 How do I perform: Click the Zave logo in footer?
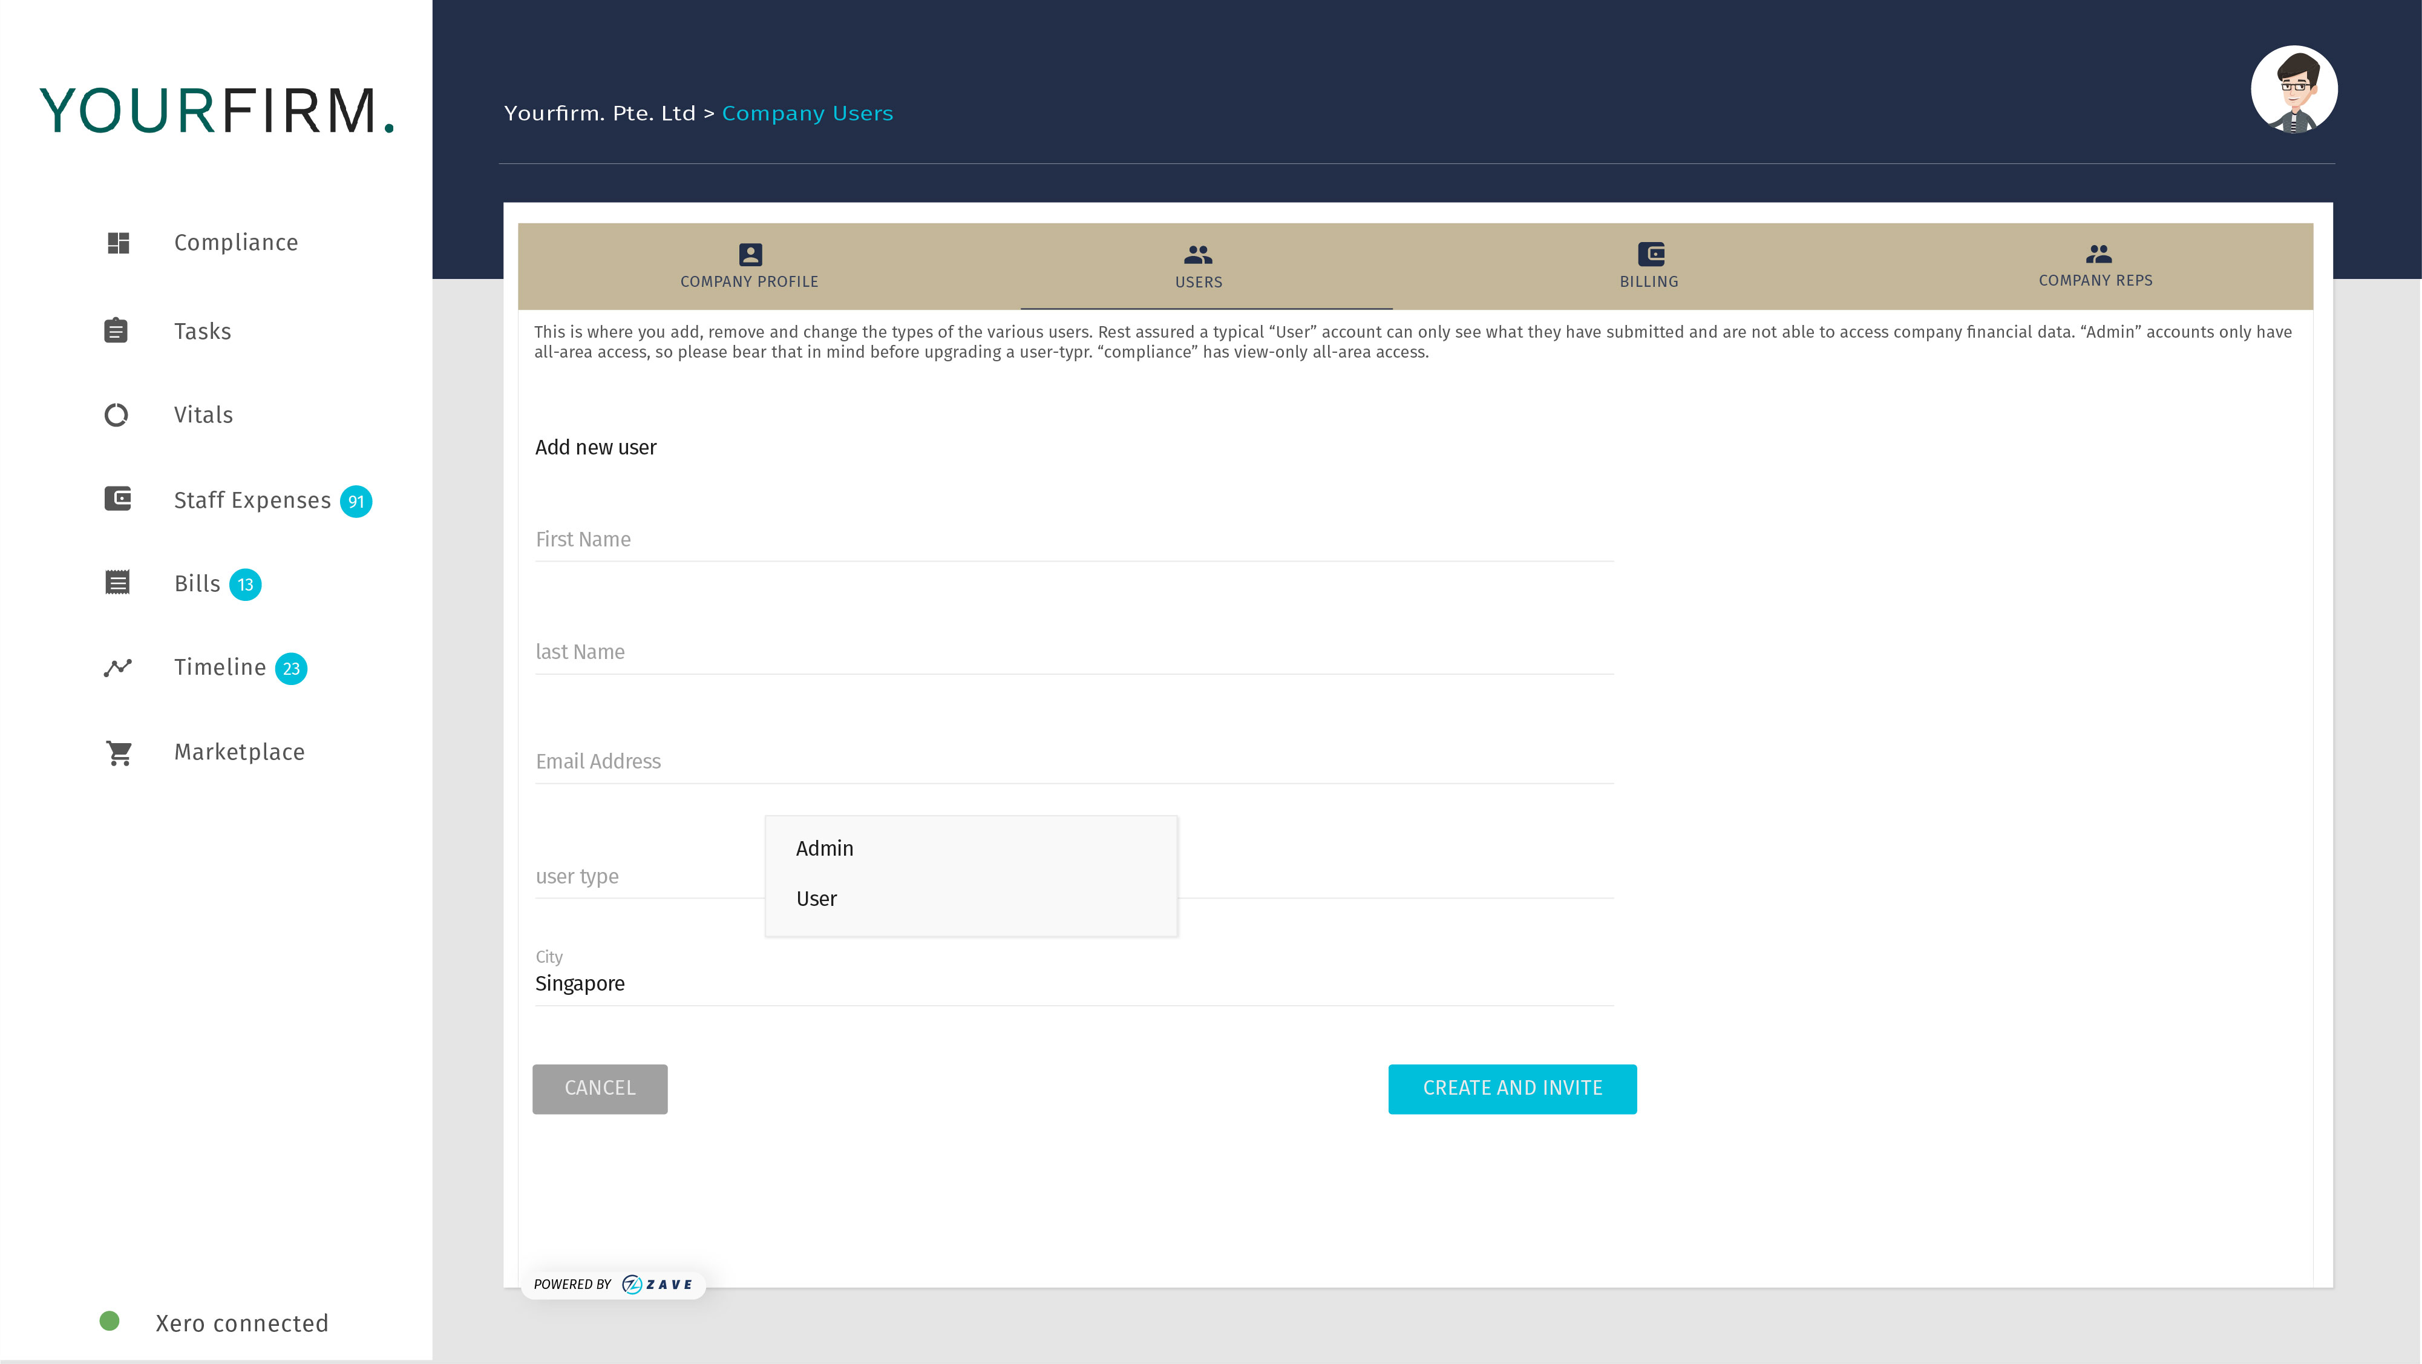(657, 1284)
